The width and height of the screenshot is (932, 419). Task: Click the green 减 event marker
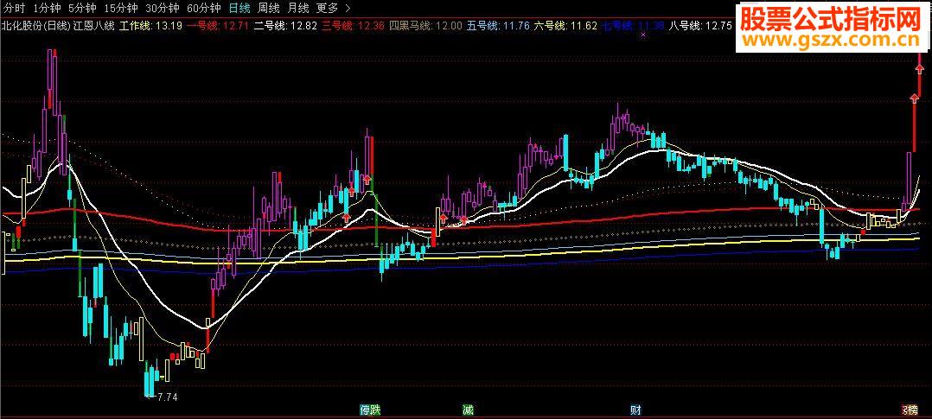[469, 409]
